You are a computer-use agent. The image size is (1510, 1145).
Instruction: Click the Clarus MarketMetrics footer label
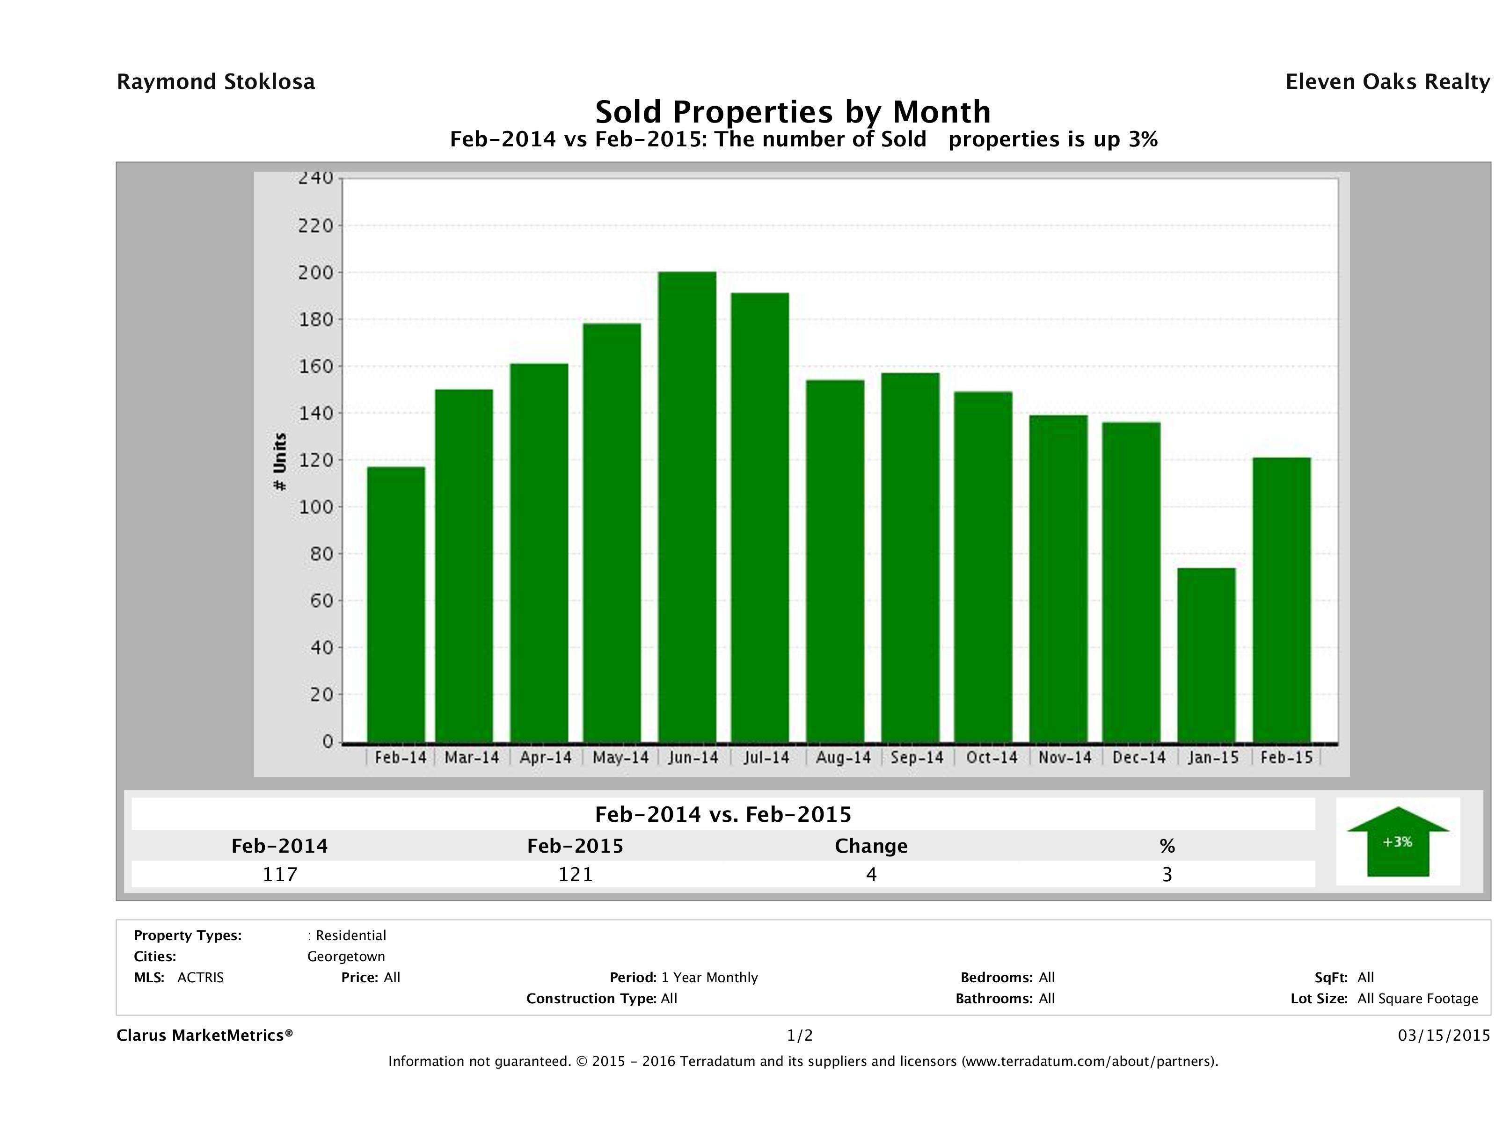(205, 1035)
